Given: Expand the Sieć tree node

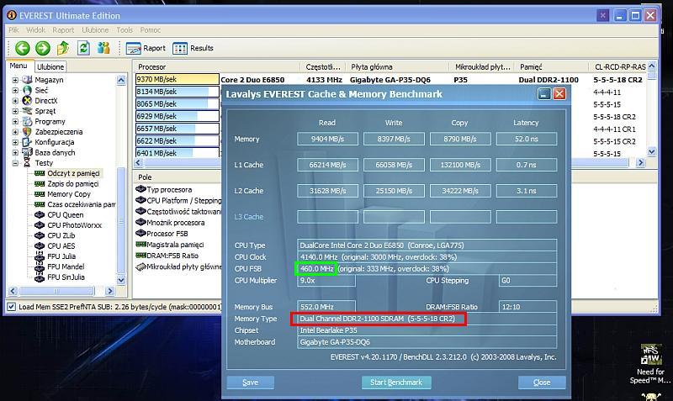Looking at the screenshot, I should tap(15, 90).
